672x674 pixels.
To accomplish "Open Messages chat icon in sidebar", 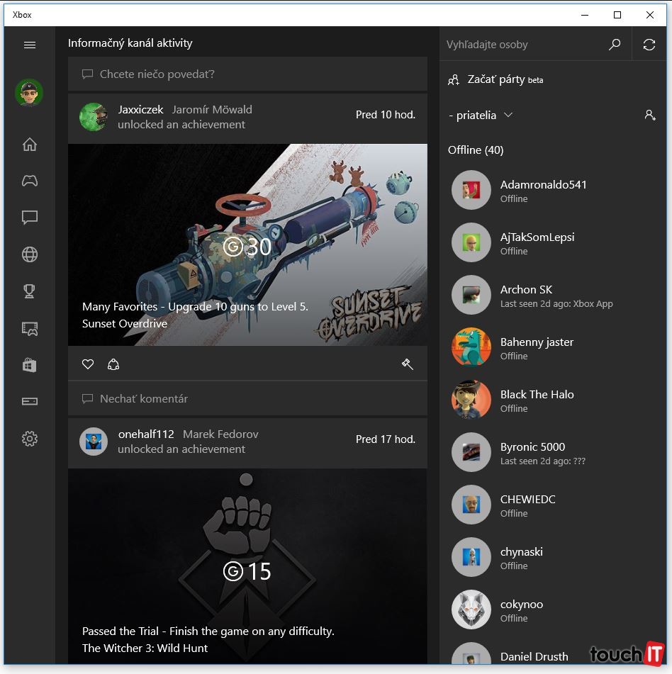I will tap(30, 218).
